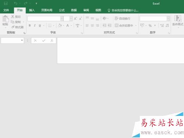184x138 pixels.
Task: Click the Middle Align icon
Action: pyautogui.click(x=92, y=18)
